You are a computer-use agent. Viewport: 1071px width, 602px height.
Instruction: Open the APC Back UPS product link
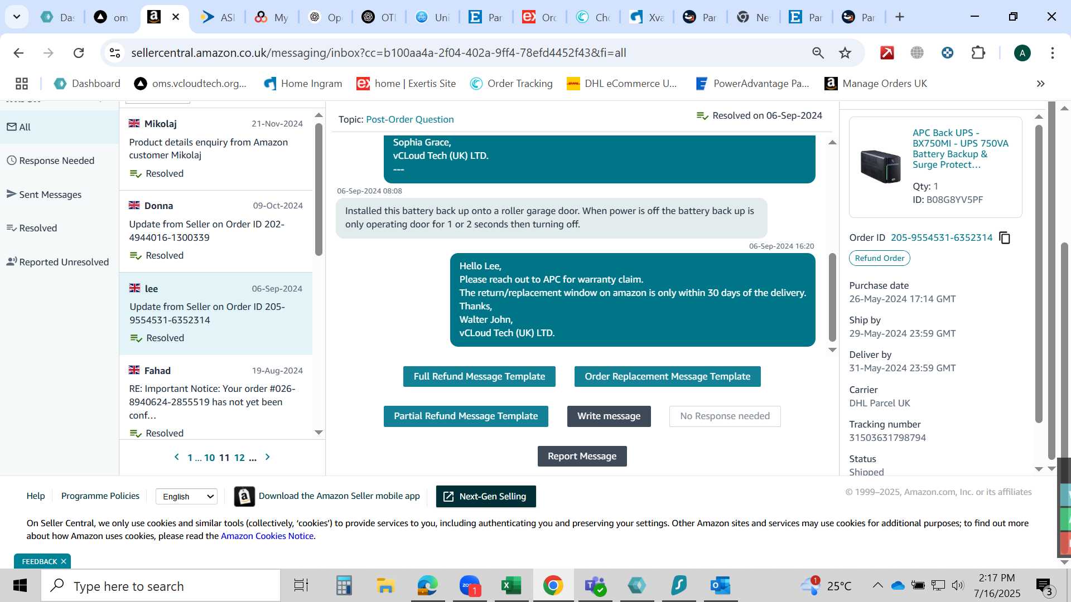pos(961,149)
